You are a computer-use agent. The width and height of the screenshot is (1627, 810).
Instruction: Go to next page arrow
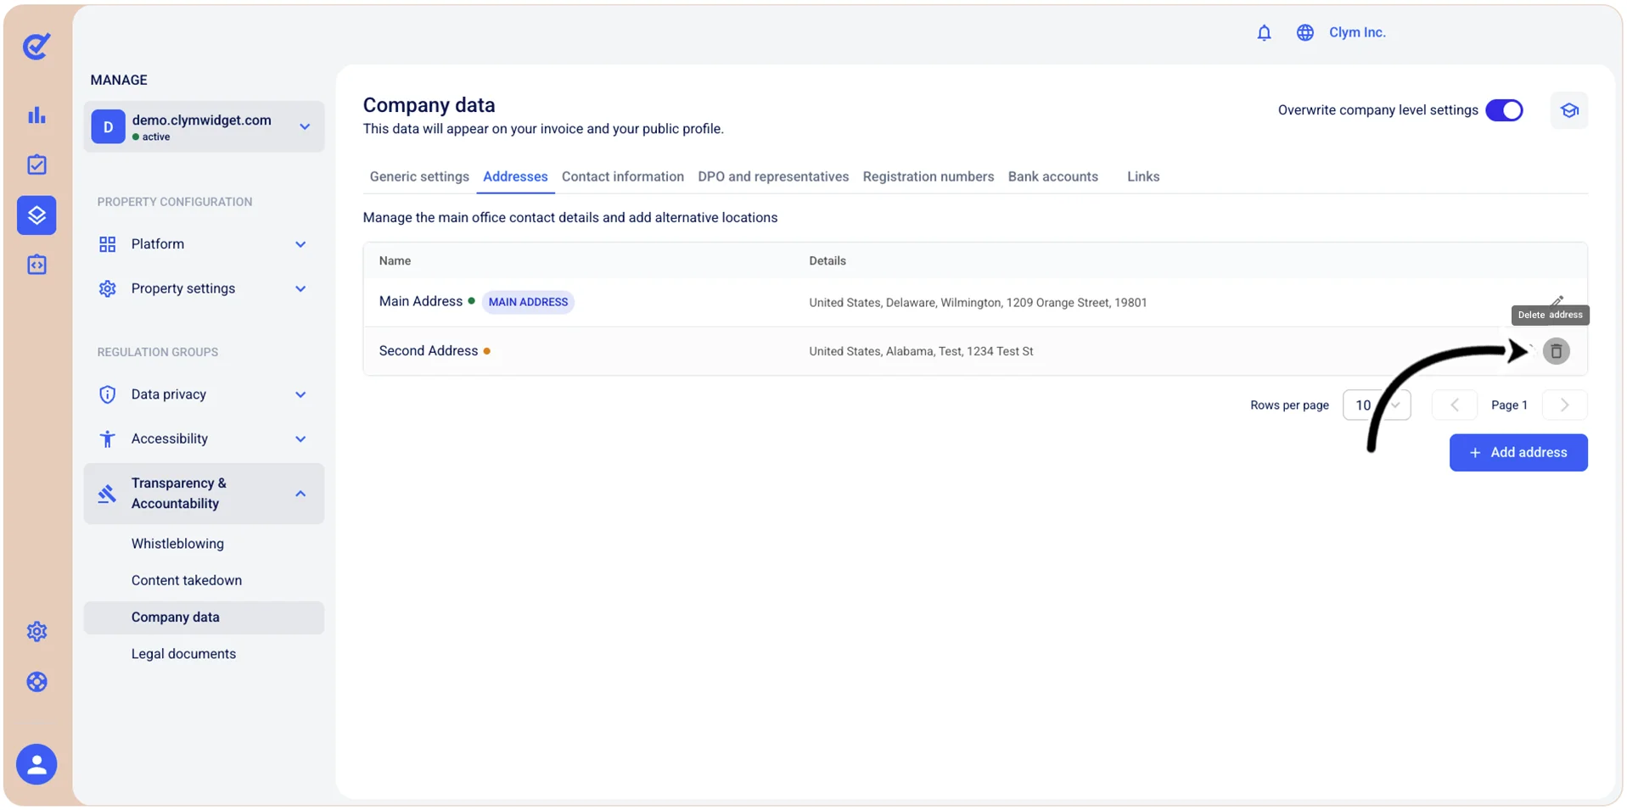(1564, 405)
